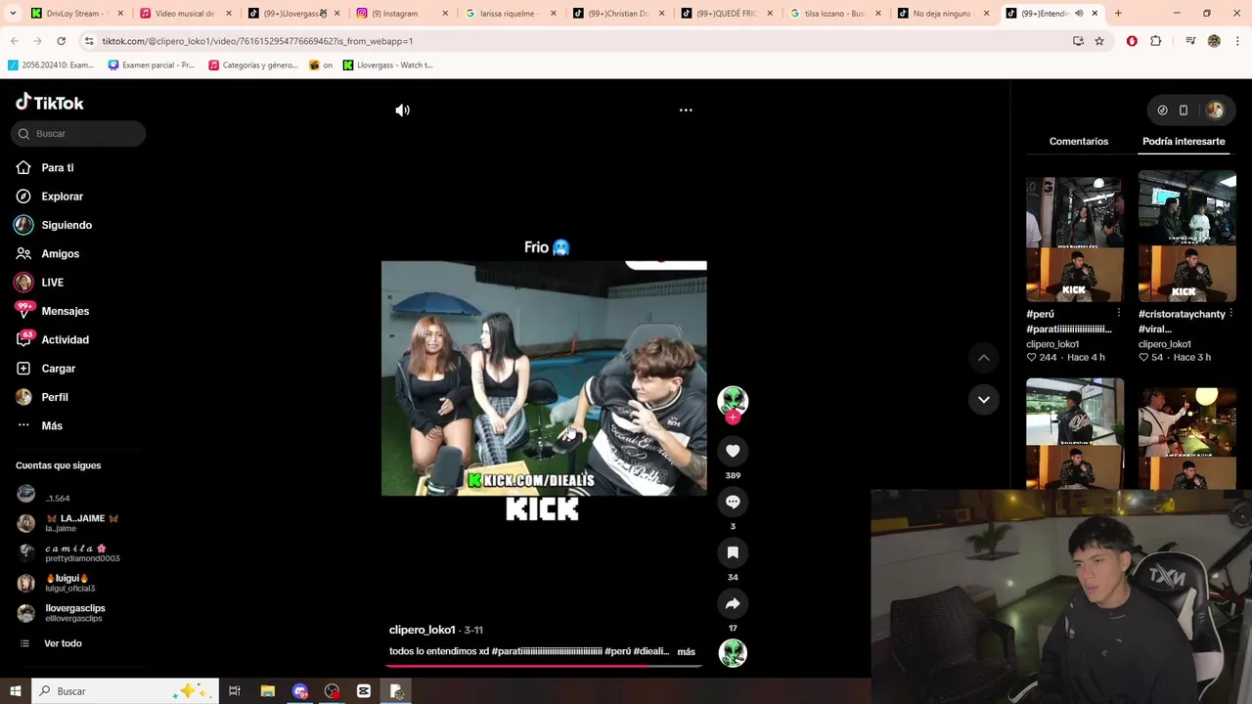Viewport: 1252px width, 704px height.
Task: Open the browser extensions puzzle icon
Action: pos(1156,41)
